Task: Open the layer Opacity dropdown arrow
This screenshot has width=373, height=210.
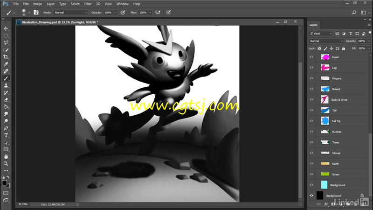Action: pos(369,41)
